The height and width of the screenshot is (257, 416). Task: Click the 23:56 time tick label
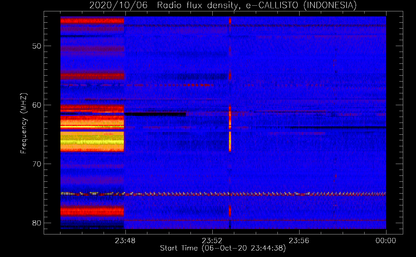(299, 241)
